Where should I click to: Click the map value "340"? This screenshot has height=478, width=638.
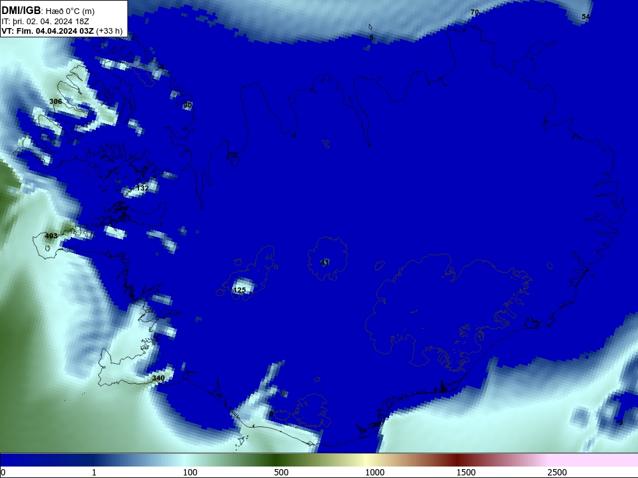(158, 378)
